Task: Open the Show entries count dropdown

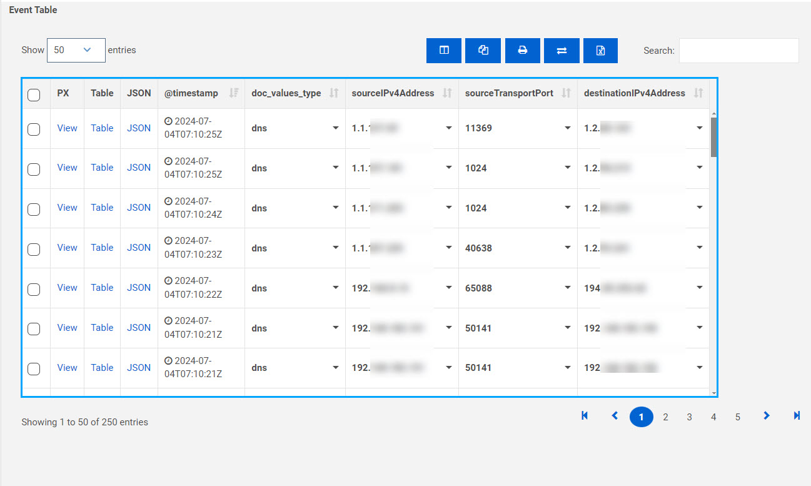Action: (x=76, y=50)
